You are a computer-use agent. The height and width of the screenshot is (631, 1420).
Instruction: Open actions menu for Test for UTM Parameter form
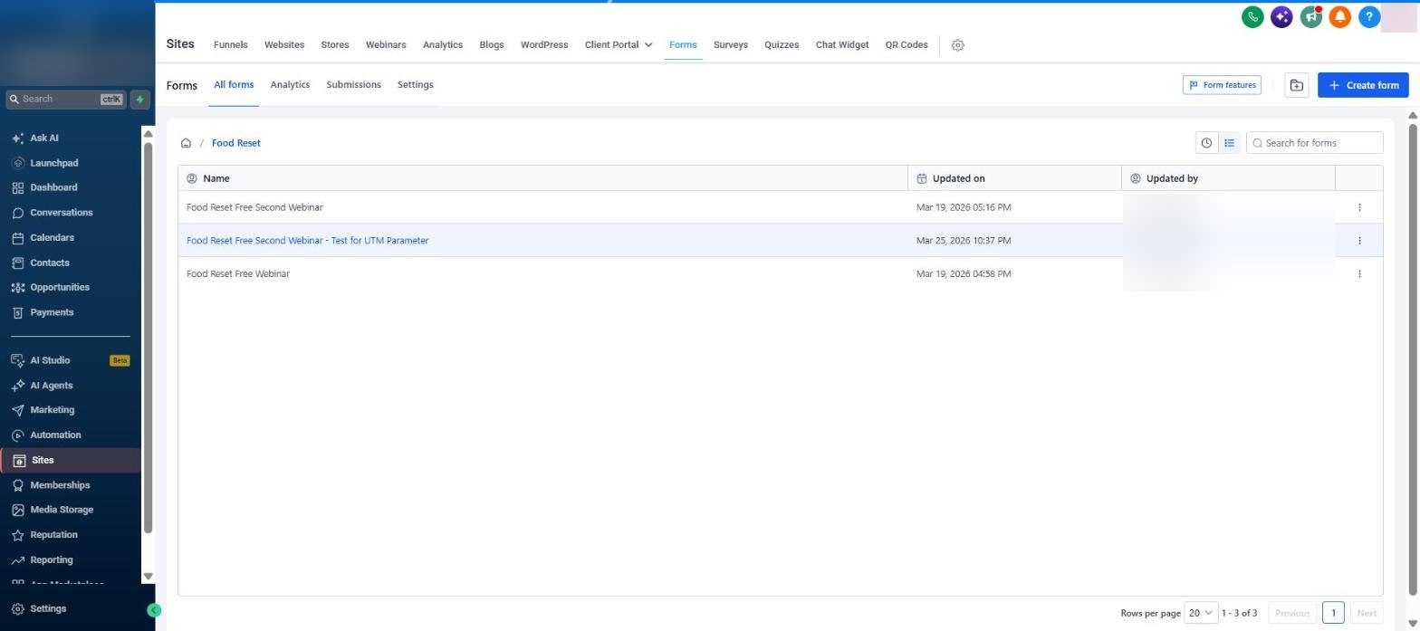1359,241
